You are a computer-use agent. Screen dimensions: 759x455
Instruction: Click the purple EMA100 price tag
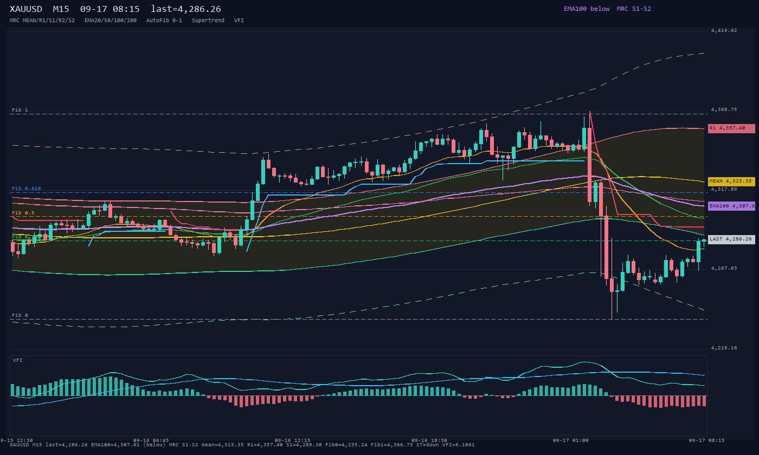[x=731, y=206]
